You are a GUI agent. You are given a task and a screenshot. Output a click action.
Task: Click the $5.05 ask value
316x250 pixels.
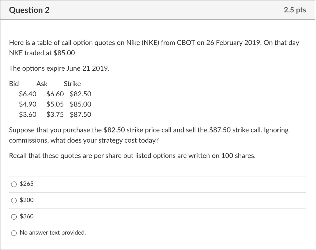(55, 104)
